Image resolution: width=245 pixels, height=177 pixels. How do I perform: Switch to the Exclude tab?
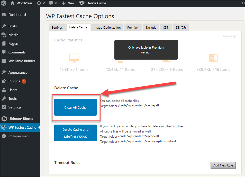coord(151,28)
